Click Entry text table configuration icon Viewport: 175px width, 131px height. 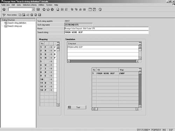140,44
